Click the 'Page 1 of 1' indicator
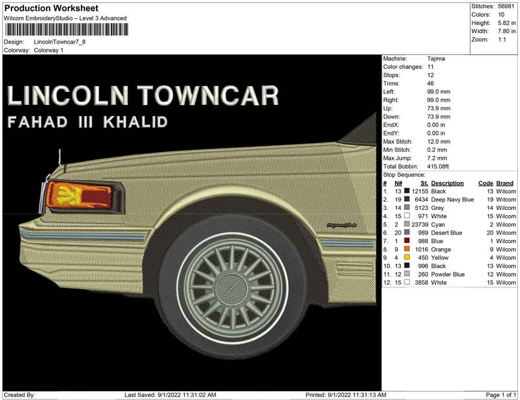The image size is (520, 400). point(501,395)
